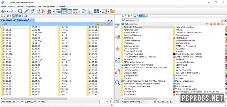Click the left panel filter funnel icon

[x=111, y=102]
